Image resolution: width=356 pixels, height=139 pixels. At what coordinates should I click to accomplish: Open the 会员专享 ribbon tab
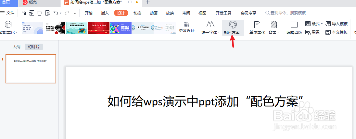click(x=248, y=13)
